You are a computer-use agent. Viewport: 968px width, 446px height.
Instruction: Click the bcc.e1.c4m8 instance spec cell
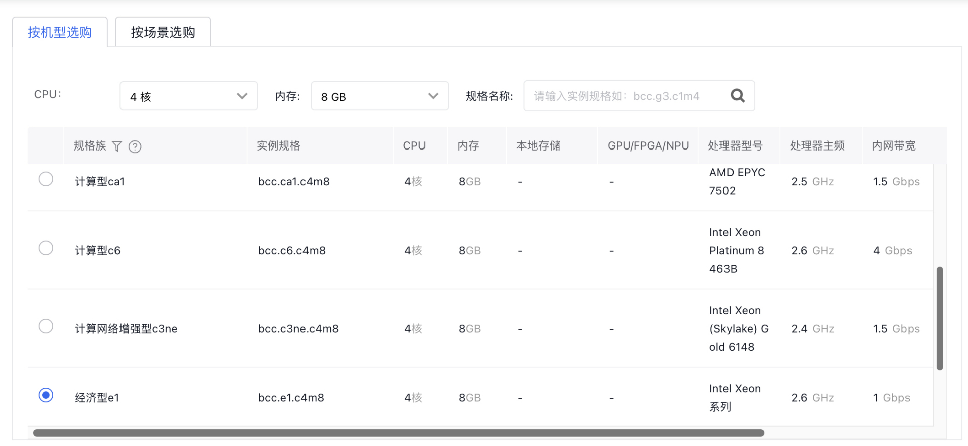coord(291,398)
